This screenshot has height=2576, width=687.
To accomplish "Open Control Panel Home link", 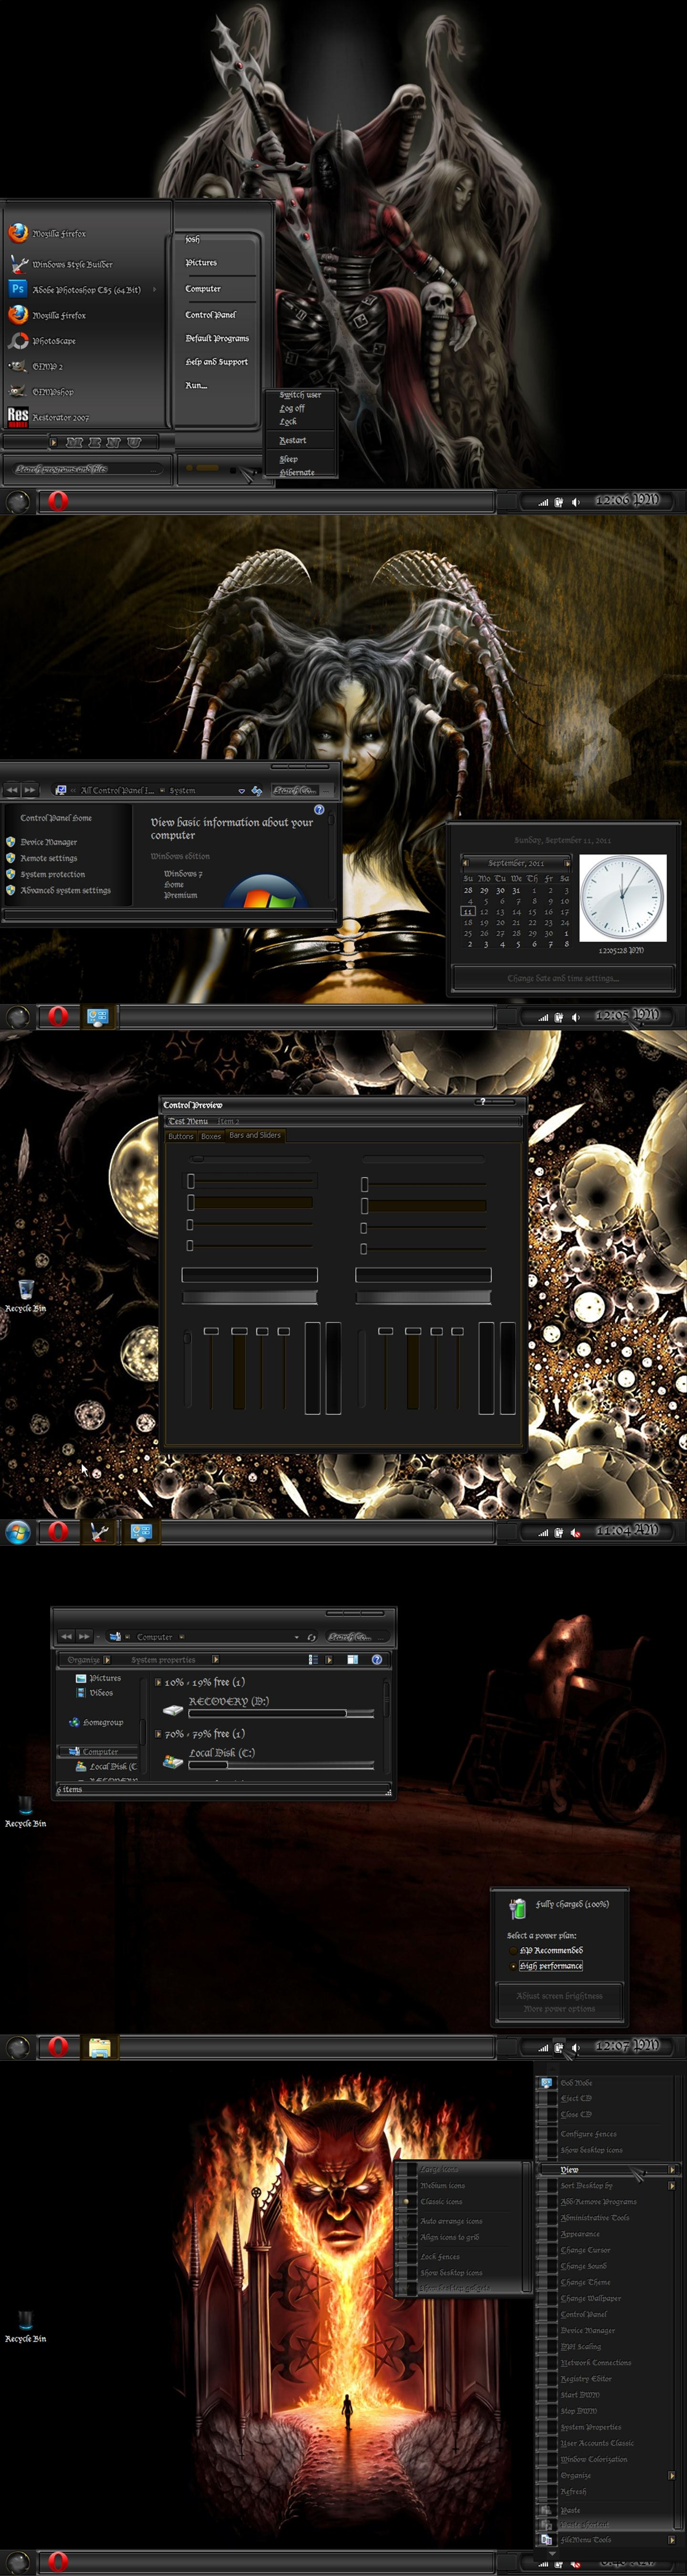I will [56, 818].
